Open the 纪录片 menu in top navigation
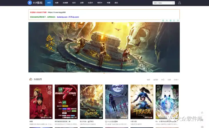209x128 pixels. 90,3
